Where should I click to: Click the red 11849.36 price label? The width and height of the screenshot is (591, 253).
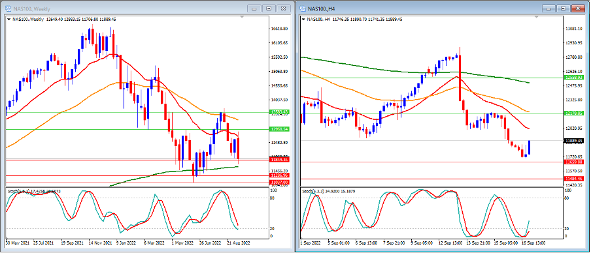tap(279, 160)
